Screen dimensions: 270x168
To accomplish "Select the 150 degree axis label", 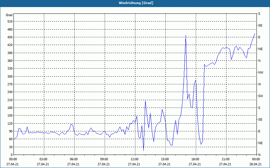I will tap(10, 116).
